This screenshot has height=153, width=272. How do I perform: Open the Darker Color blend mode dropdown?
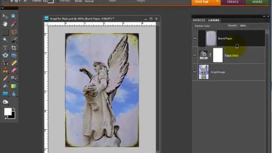(x=210, y=26)
